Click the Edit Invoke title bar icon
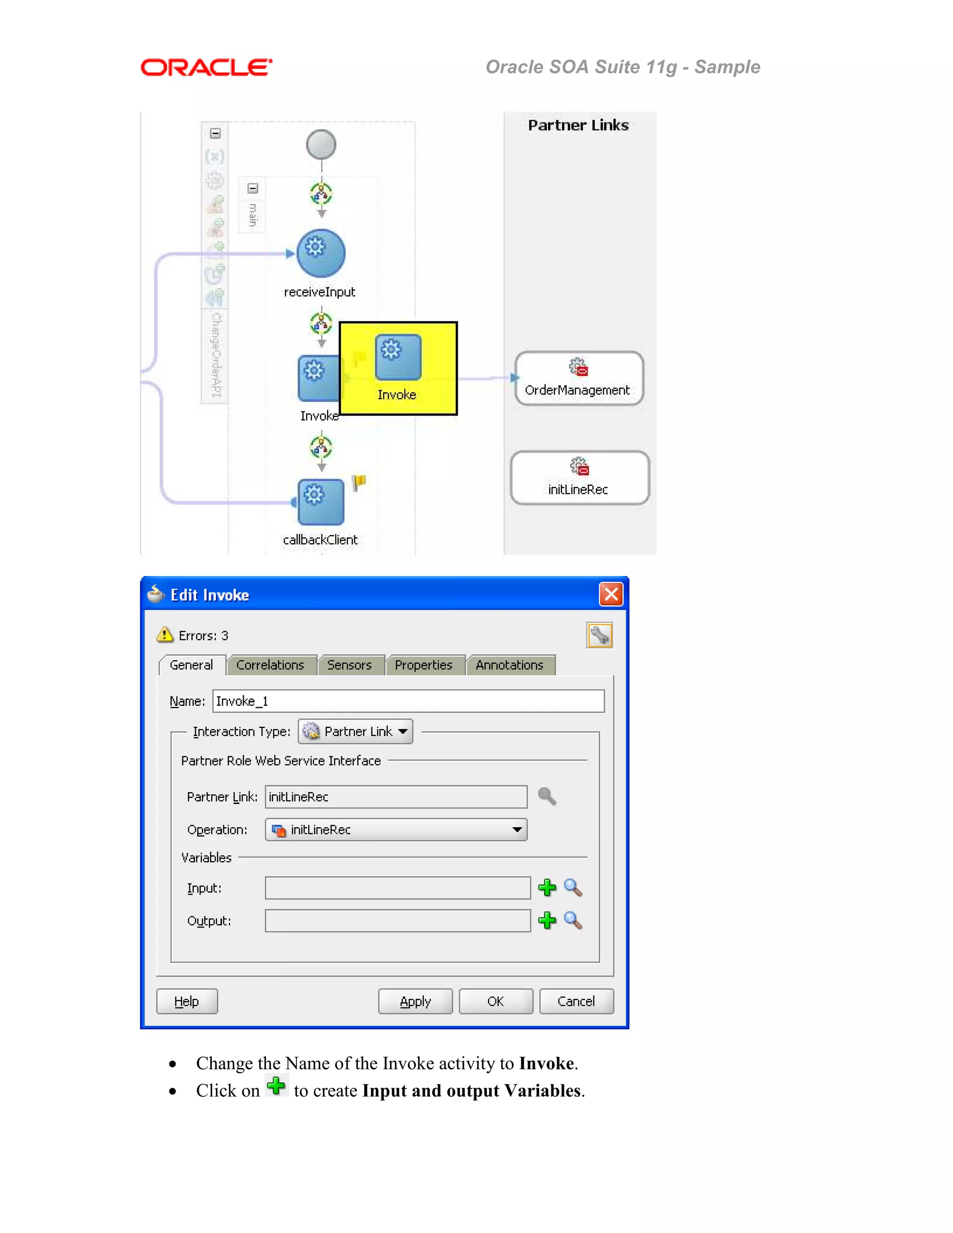This screenshot has width=953, height=1233. pyautogui.click(x=155, y=594)
